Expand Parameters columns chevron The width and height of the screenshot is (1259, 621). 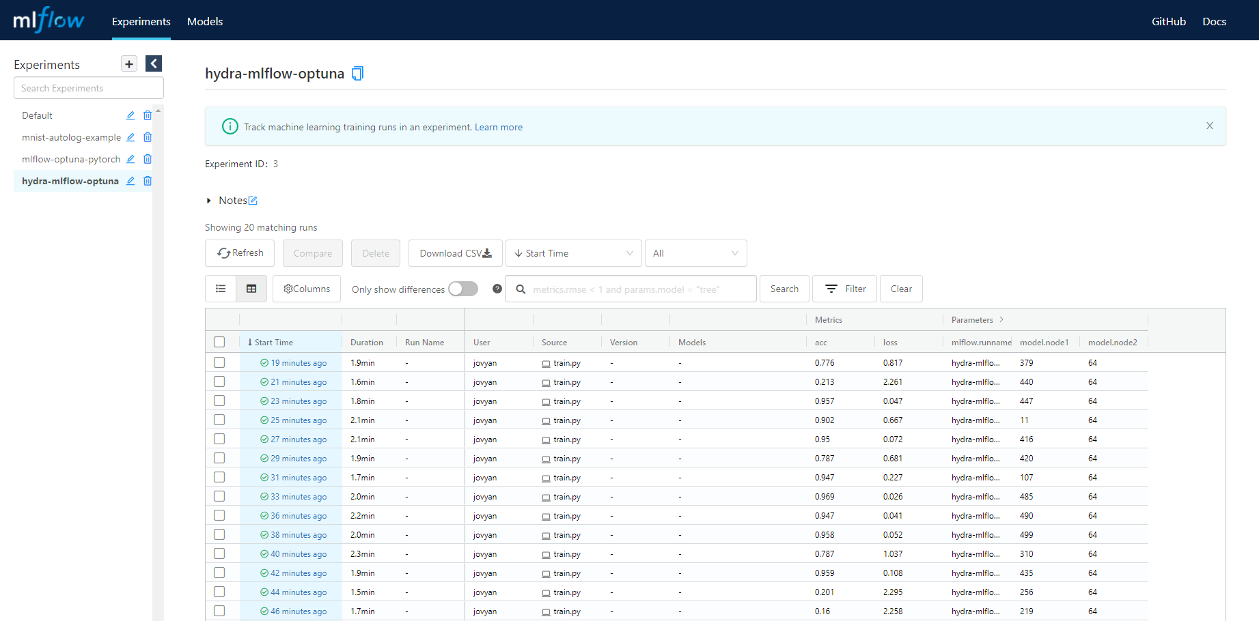pos(1001,319)
